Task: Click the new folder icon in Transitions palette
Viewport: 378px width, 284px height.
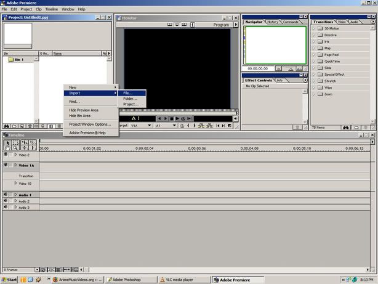Action: point(356,128)
